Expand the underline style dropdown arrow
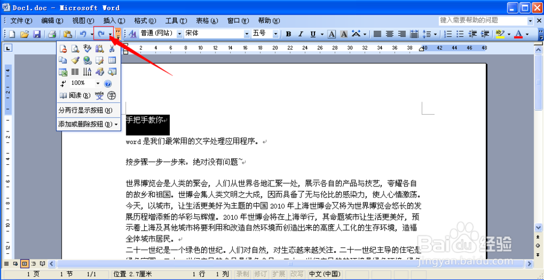 (x=322, y=34)
